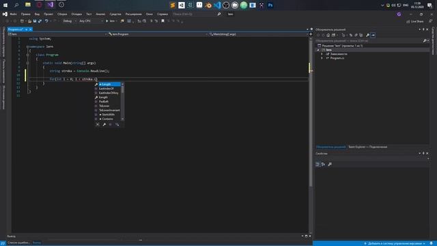The image size is (437, 246).
Task: Open Sublime Text from the taskbar
Action: pyautogui.click(x=173, y=5)
